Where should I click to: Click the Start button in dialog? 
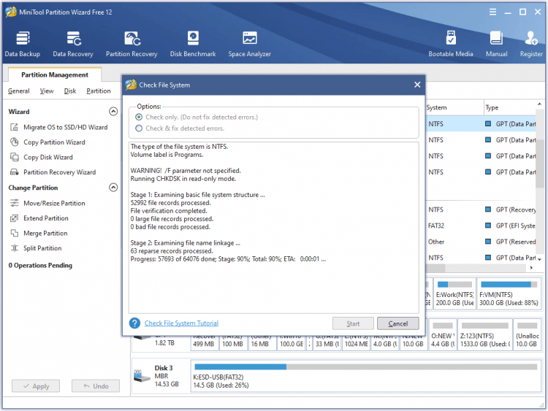coord(353,323)
